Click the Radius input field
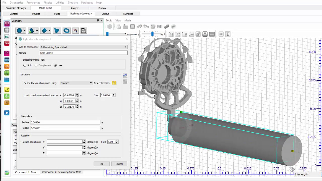The height and width of the screenshot is (181, 322). pyautogui.click(x=65, y=122)
